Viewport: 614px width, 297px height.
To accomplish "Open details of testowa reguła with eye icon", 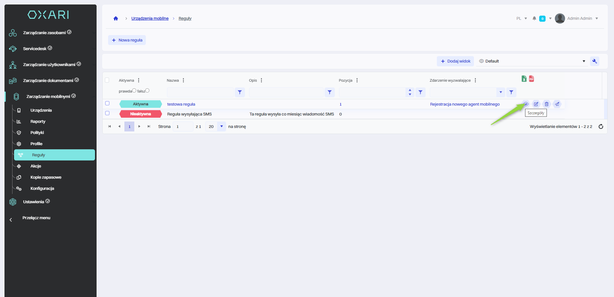I will (x=525, y=104).
